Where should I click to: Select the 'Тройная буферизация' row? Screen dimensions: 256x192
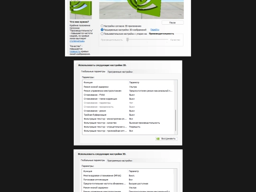click(128, 115)
